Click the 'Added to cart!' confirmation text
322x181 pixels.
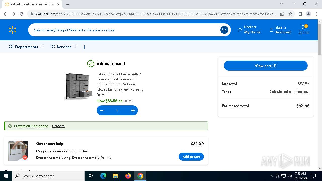click(111, 64)
